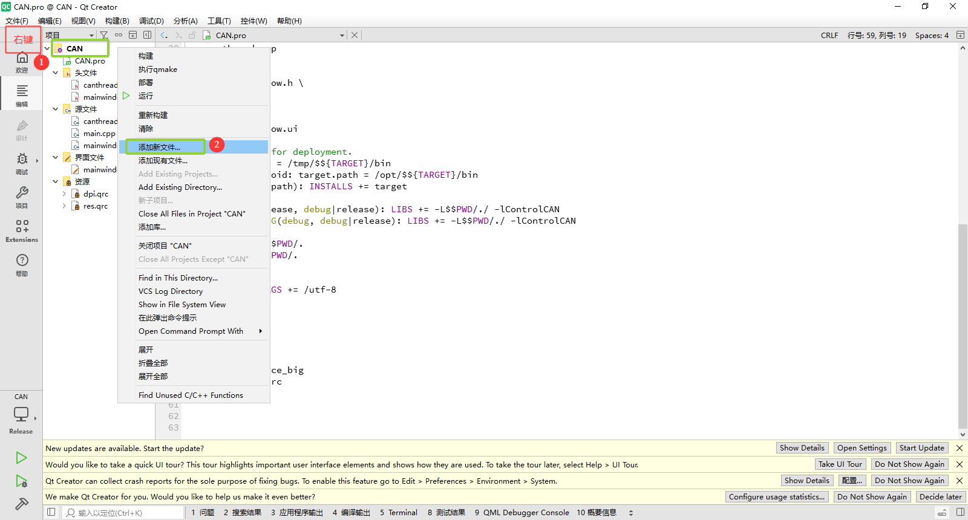968x520 pixels.
Task: Select 重新构建 from the context menu
Action: pos(194,115)
